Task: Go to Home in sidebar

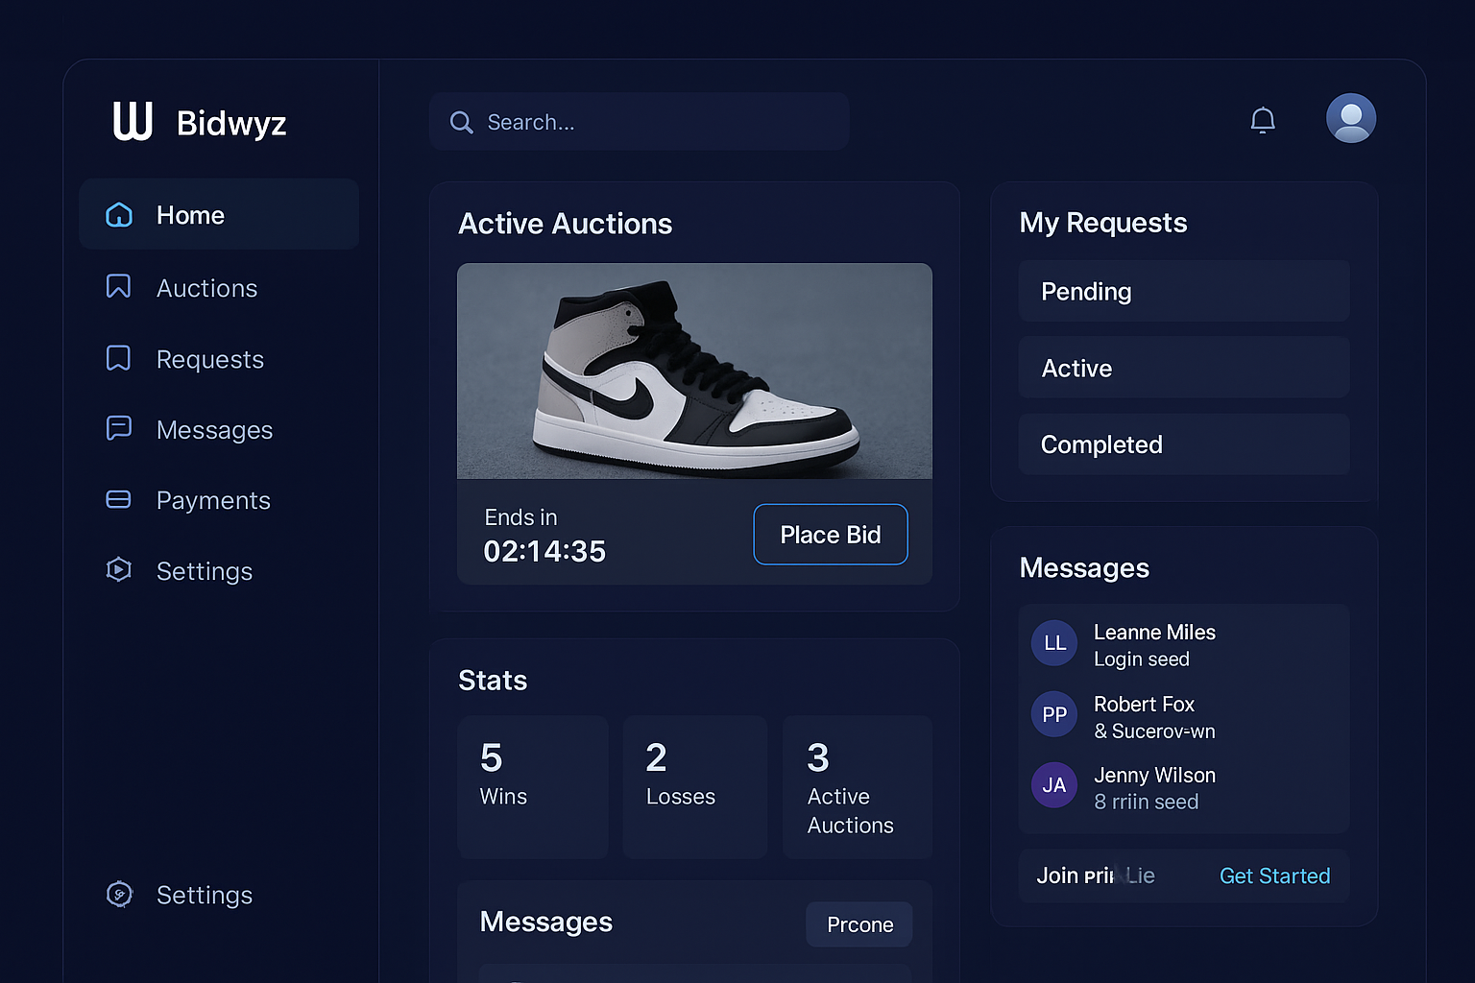Action: tap(219, 214)
